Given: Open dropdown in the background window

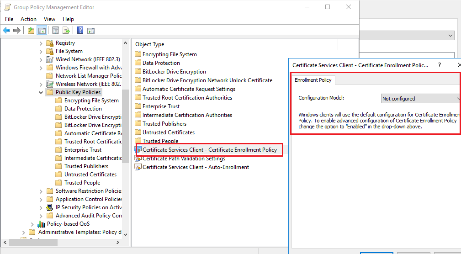Looking at the screenshot, I should (450, 36).
